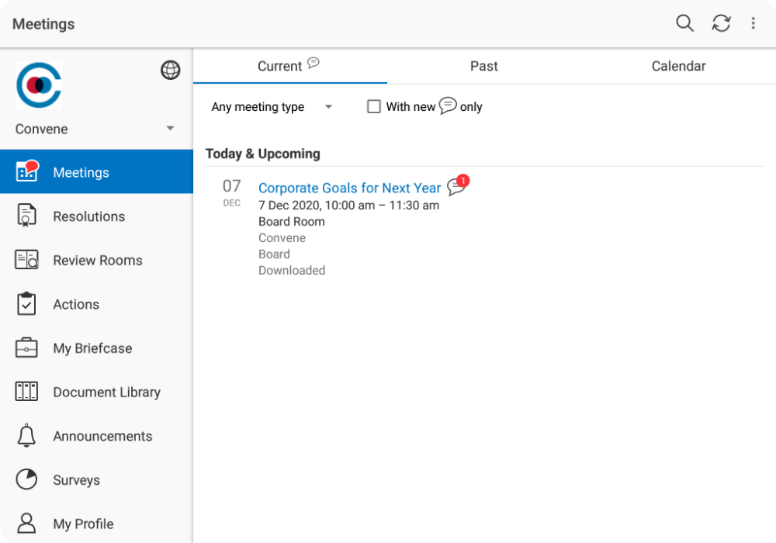
Task: Click the Announcements bell icon
Action: (26, 436)
